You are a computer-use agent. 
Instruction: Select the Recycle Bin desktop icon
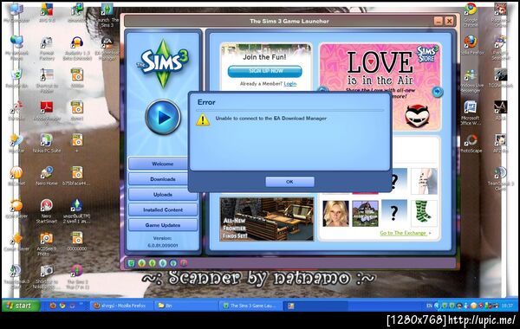pyautogui.click(x=16, y=79)
